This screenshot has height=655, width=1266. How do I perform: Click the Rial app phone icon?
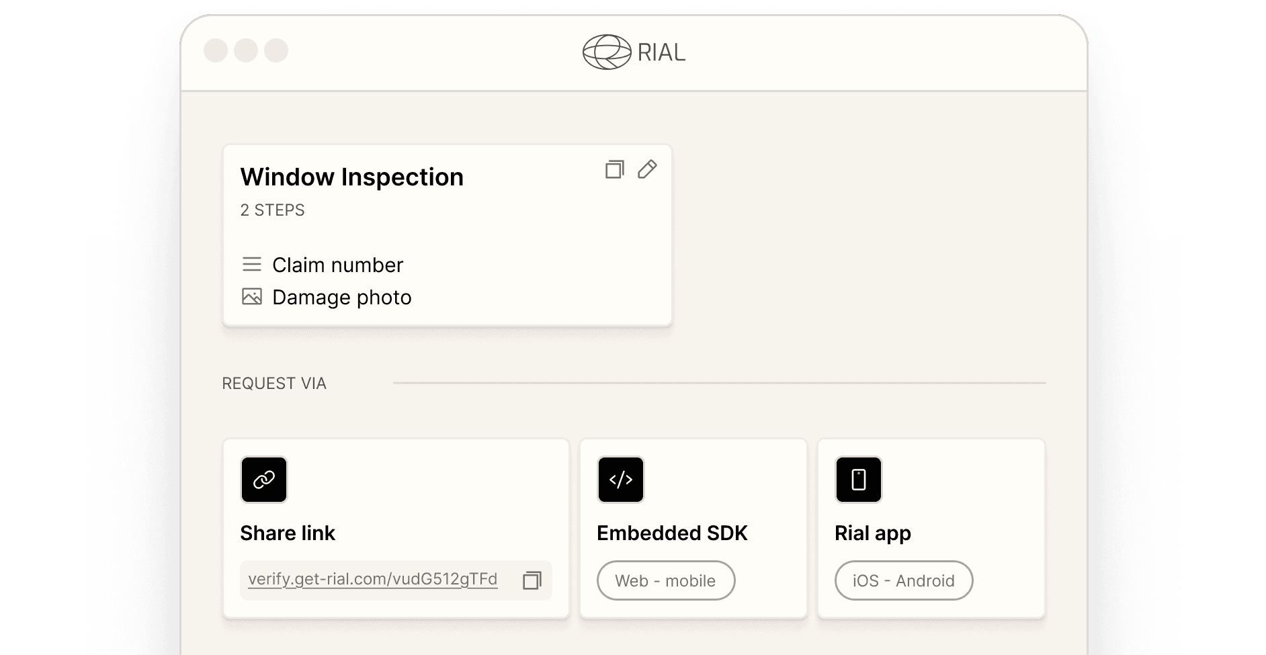click(859, 480)
